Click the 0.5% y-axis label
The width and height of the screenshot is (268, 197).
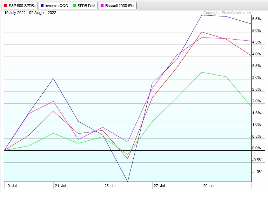click(x=256, y=136)
